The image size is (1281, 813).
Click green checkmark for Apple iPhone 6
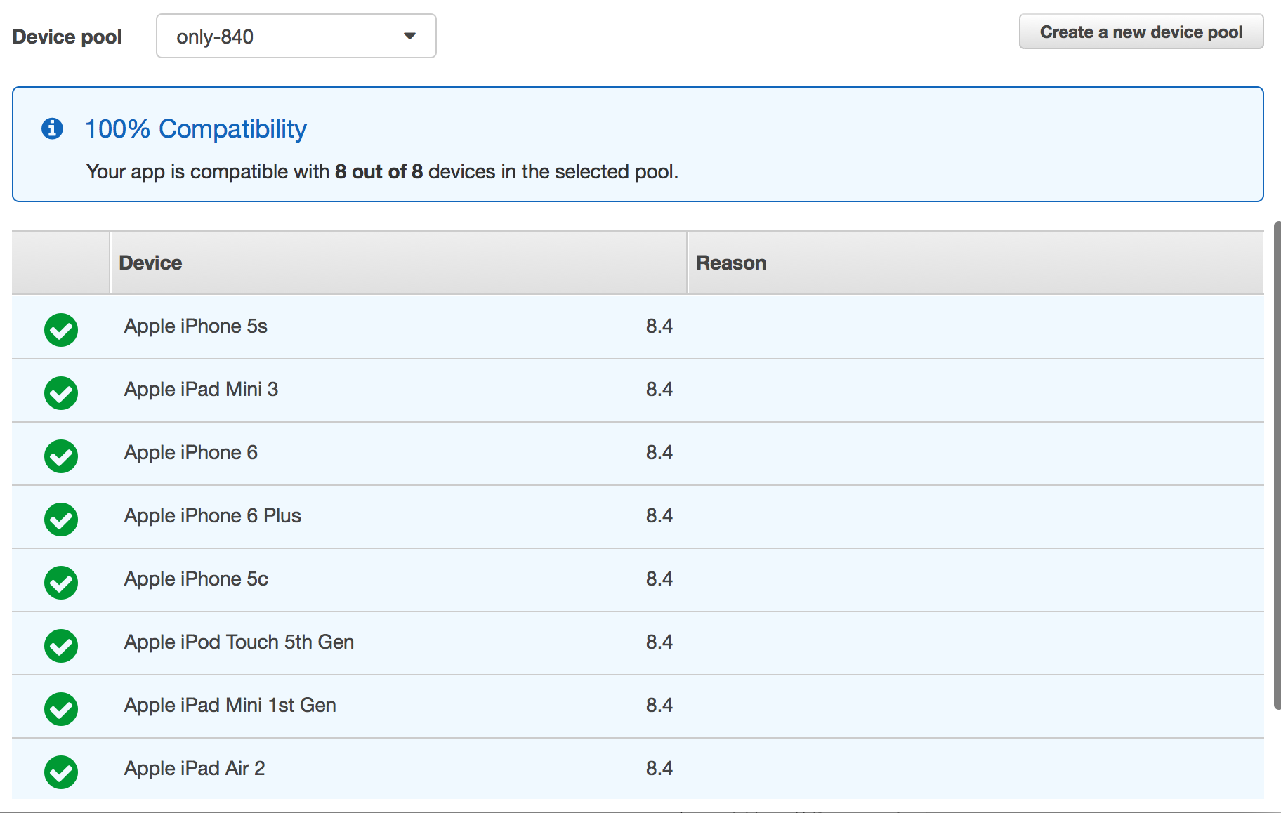[61, 456]
